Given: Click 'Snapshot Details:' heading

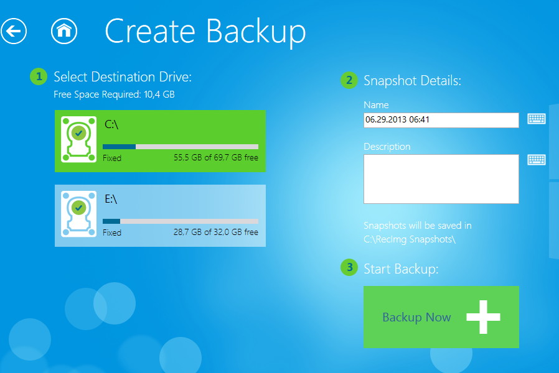Looking at the screenshot, I should (412, 80).
